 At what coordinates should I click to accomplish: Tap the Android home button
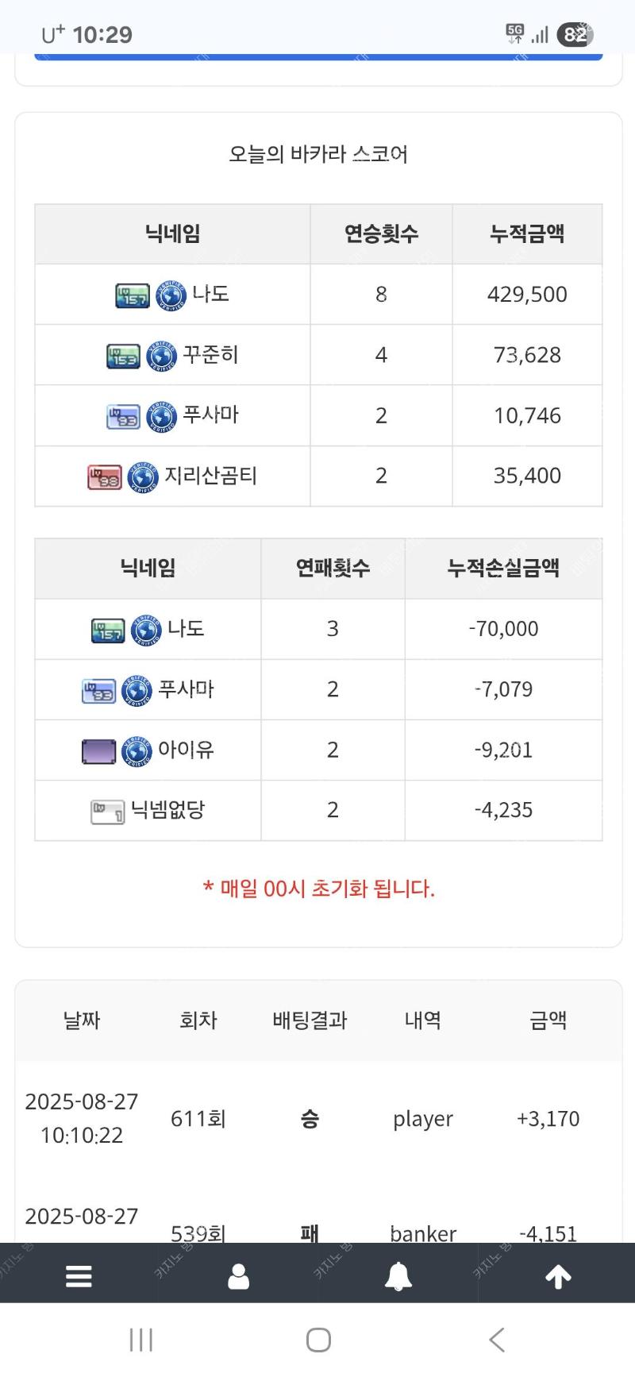pos(318,1340)
